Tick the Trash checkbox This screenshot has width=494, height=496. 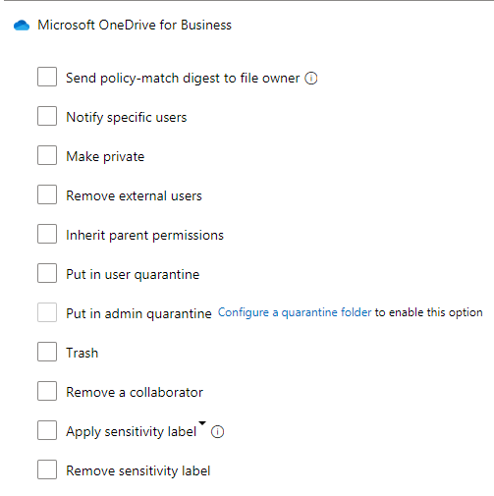coord(47,352)
